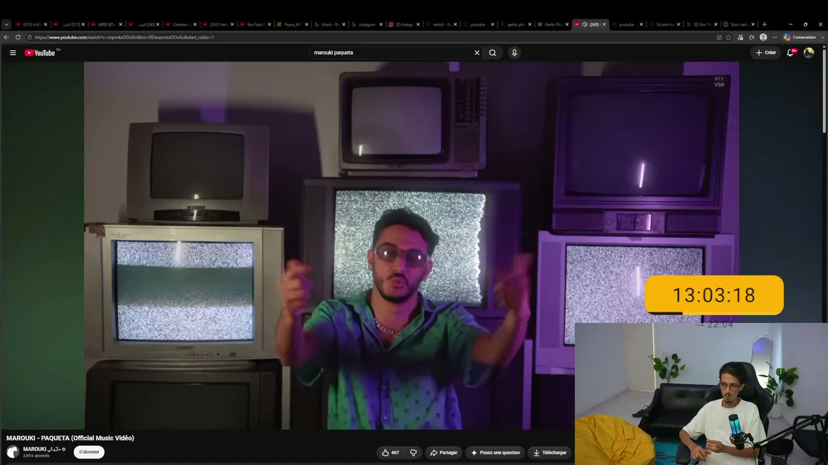Close the YouTube tab next to Psyco_M

pyautogui.click(x=270, y=25)
